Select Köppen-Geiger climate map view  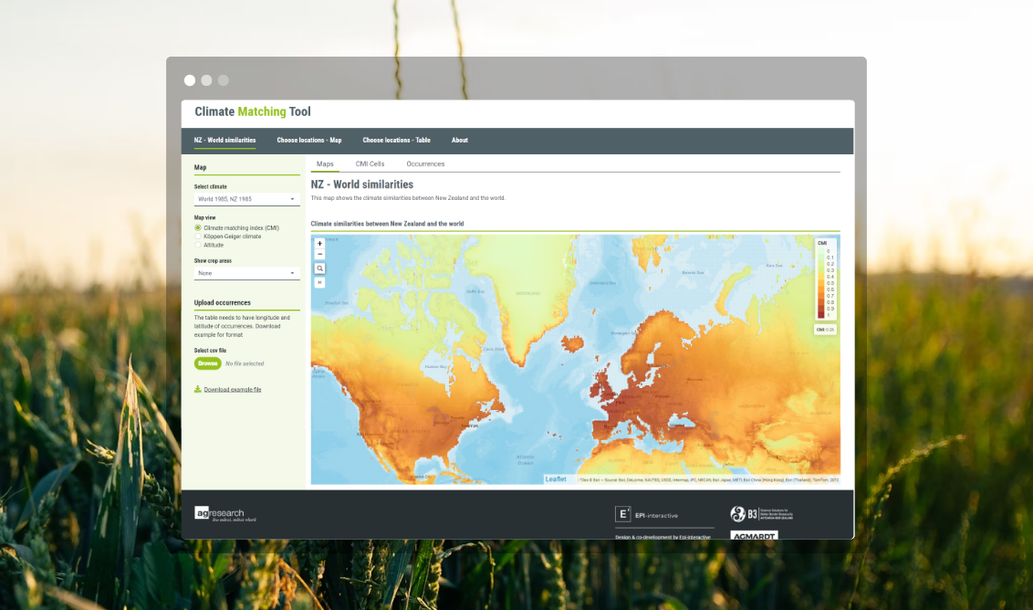pyautogui.click(x=198, y=237)
